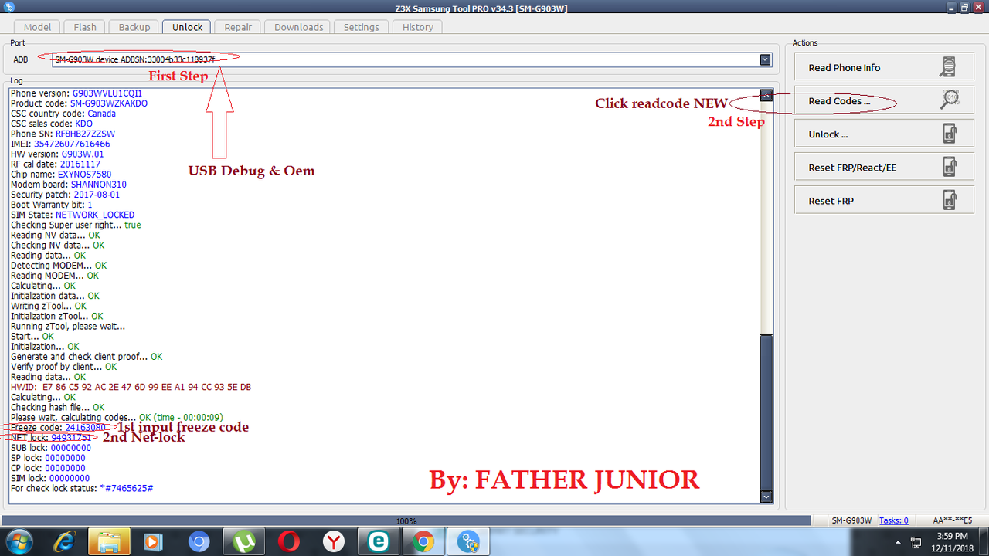
Task: Click the log scrollbar down arrow
Action: 766,497
